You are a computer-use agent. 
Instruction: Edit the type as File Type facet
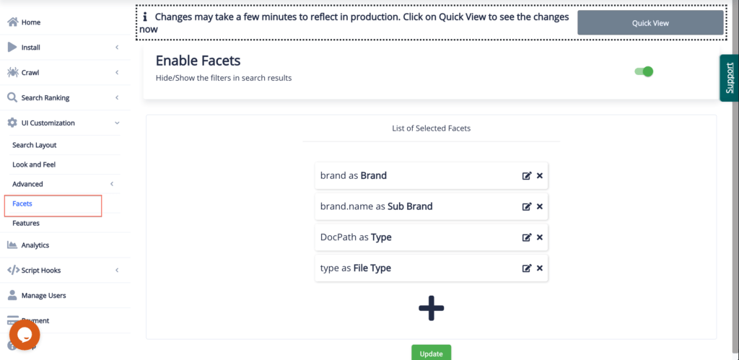(x=527, y=268)
